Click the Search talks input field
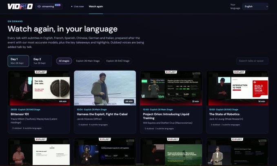277x166 pixels. click(x=252, y=61)
